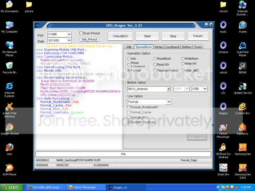Open the octopus desktop shortcut
This screenshot has width=255, height=191.
click(x=224, y=45)
